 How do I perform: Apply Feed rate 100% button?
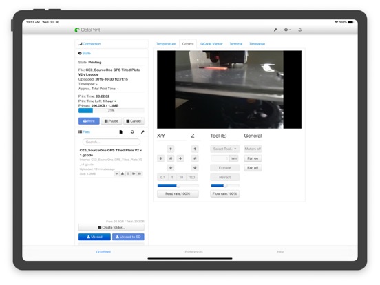pos(178,193)
